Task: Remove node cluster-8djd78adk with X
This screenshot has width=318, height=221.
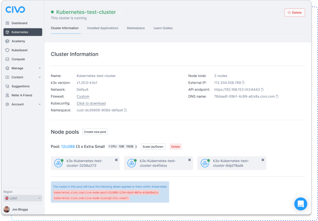Action: tap(263, 160)
